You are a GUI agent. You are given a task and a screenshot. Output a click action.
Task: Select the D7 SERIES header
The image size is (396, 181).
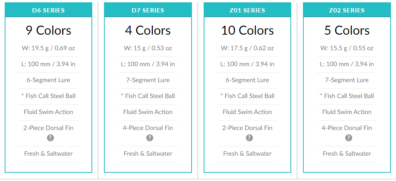pos(148,11)
